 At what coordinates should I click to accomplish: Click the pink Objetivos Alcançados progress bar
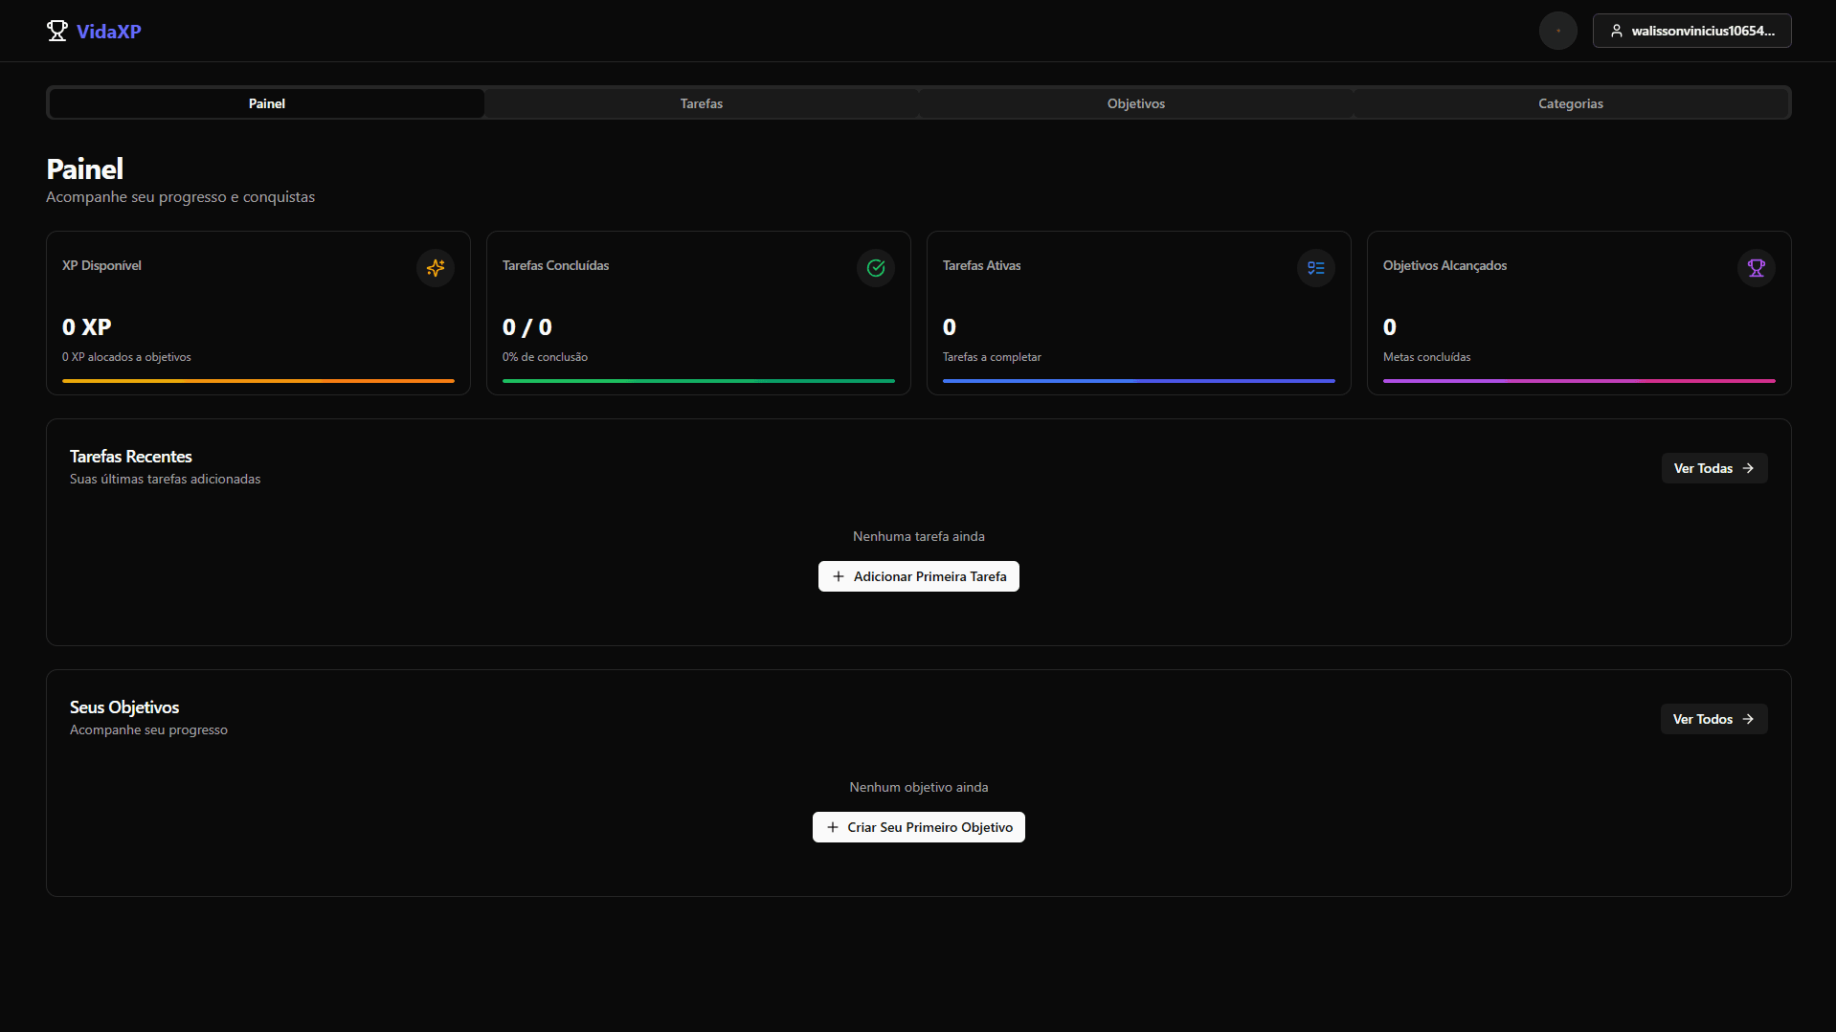point(1579,381)
